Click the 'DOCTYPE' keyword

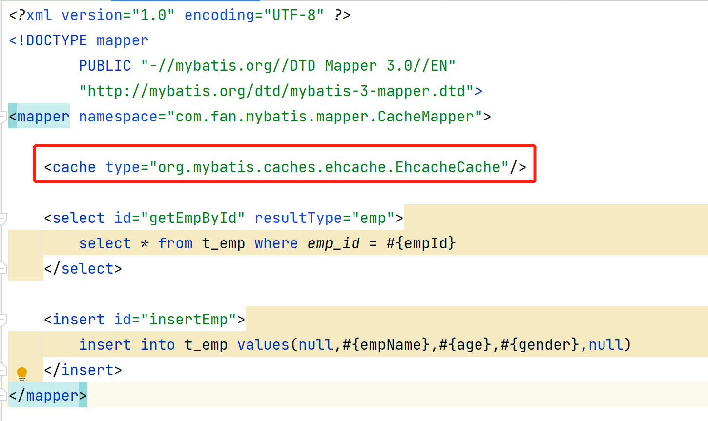point(57,40)
